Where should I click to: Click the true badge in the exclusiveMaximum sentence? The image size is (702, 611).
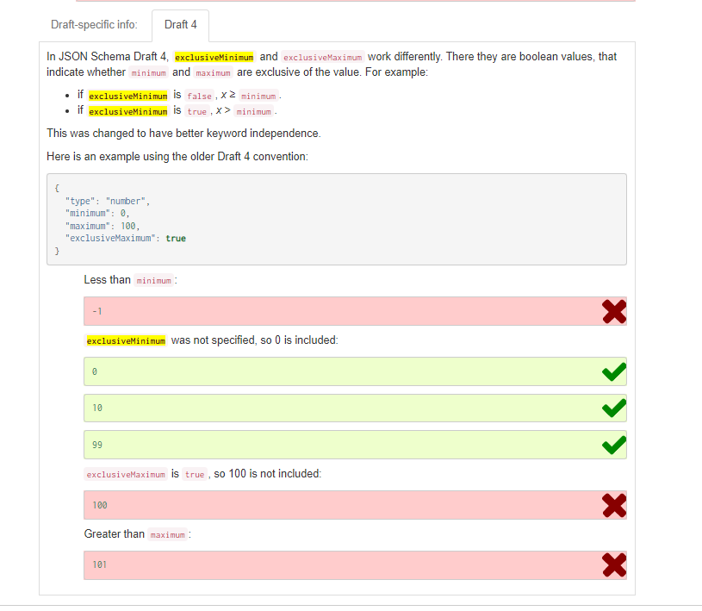tap(195, 474)
